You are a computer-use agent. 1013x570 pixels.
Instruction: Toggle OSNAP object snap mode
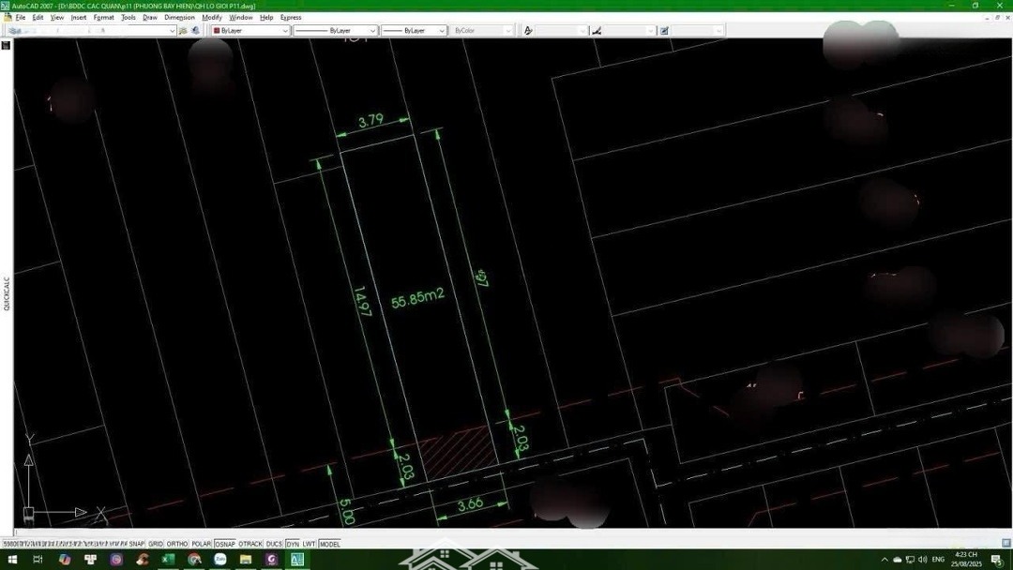tap(225, 544)
